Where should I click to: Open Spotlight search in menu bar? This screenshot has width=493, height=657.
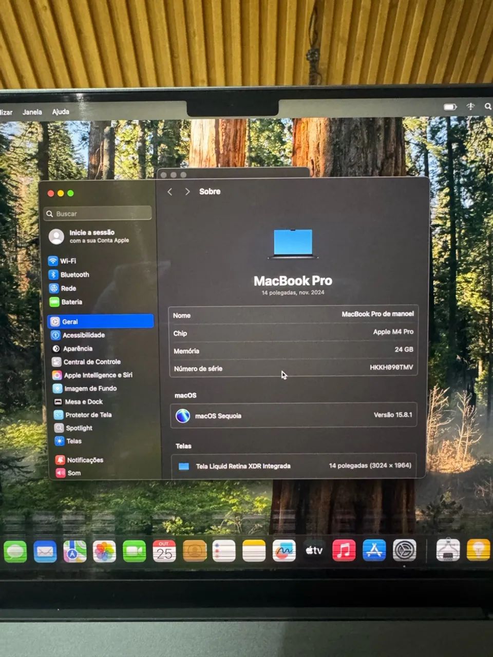pyautogui.click(x=488, y=106)
